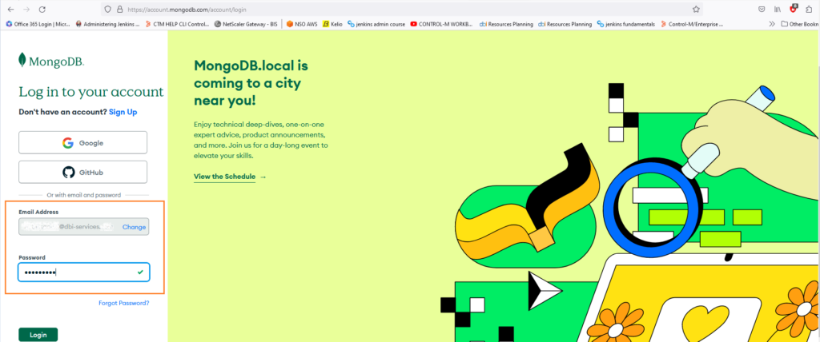The width and height of the screenshot is (820, 342).
Task: Show more bookmarks via the chevron overflow
Action: coord(772,24)
